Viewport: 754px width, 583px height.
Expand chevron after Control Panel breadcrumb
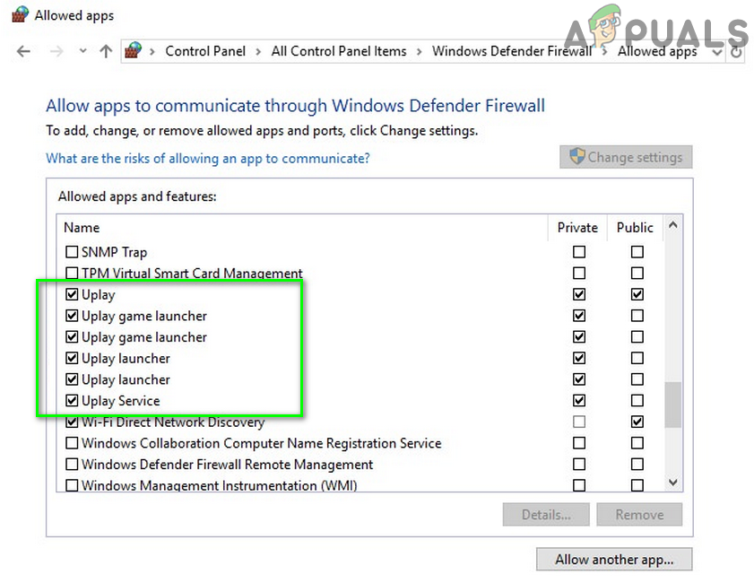pos(258,51)
